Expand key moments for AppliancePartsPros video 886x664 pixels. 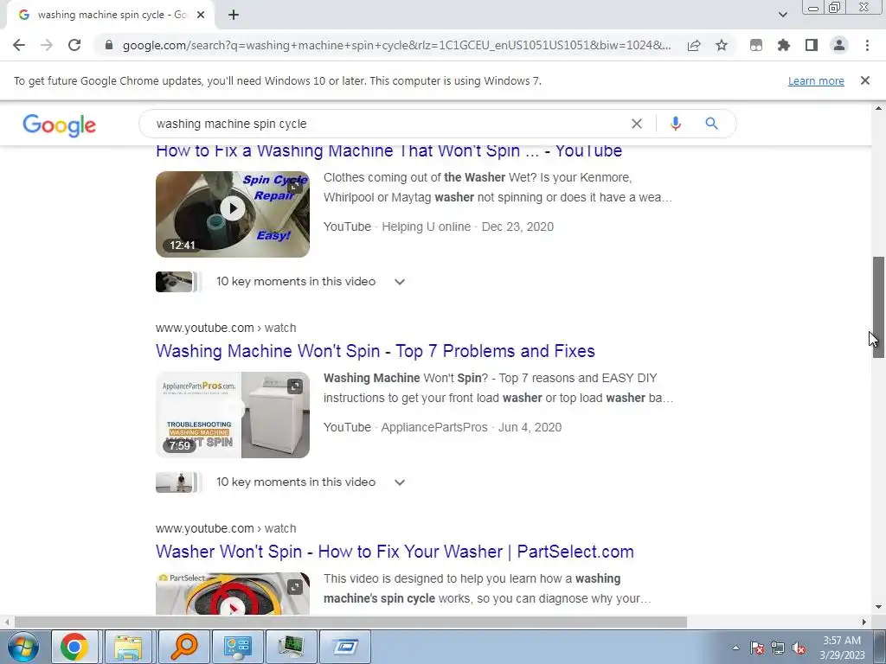pyautogui.click(x=400, y=482)
